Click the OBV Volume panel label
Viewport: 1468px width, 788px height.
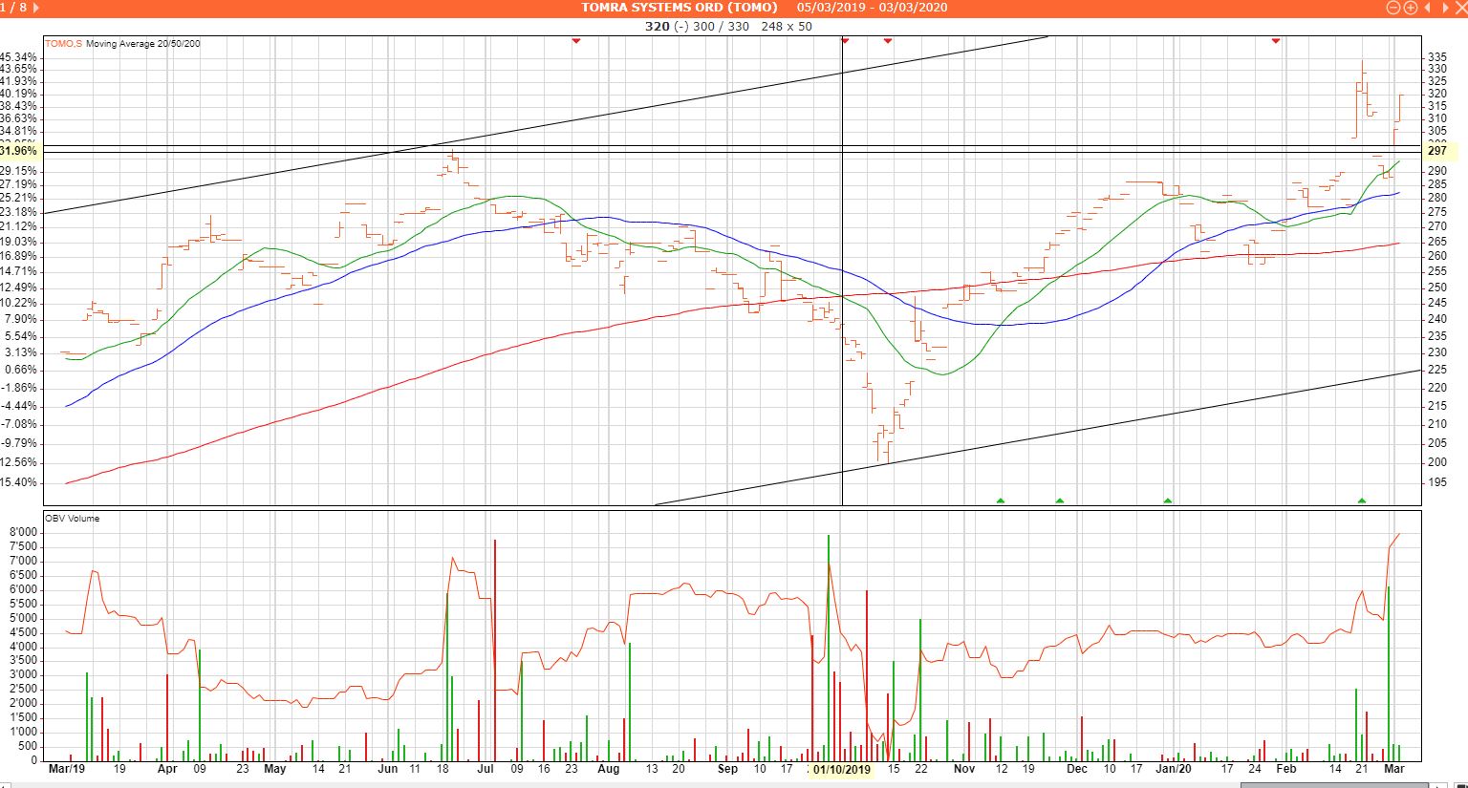point(72,519)
